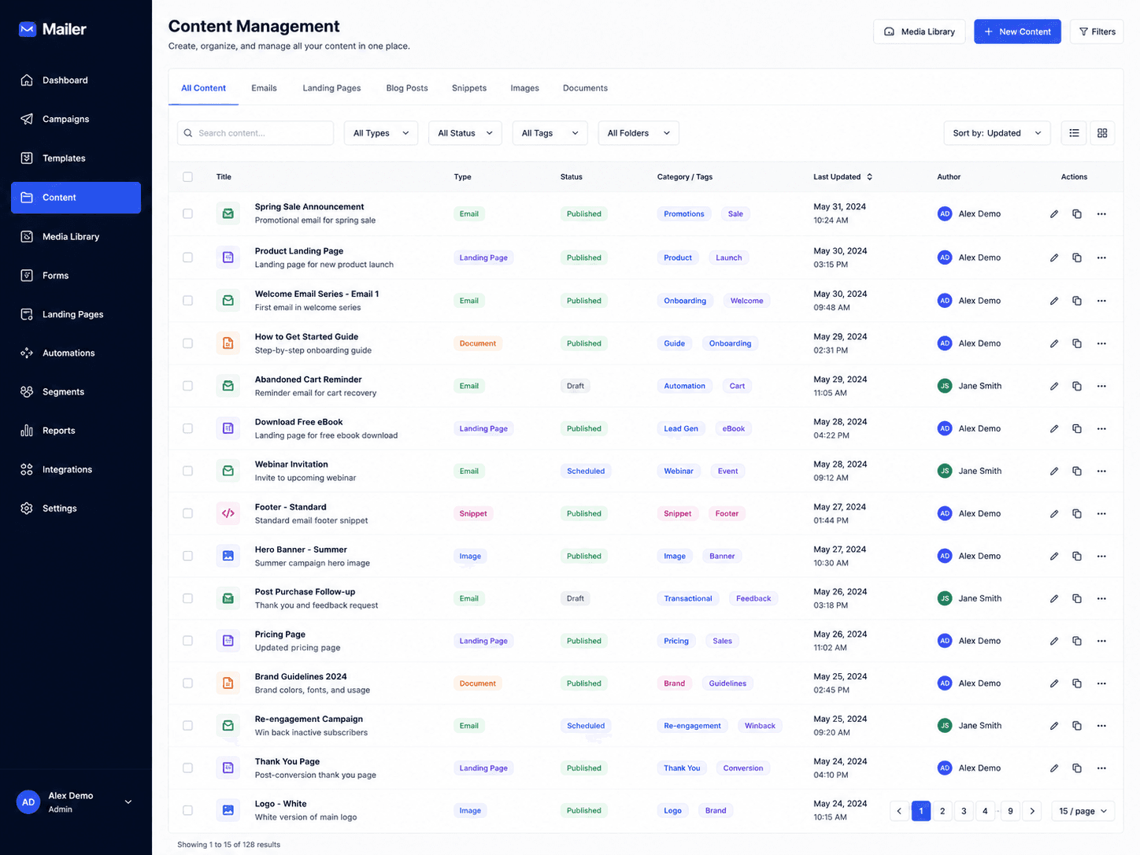Open the Campaigns section in sidebar
The height and width of the screenshot is (855, 1140).
pyautogui.click(x=76, y=119)
